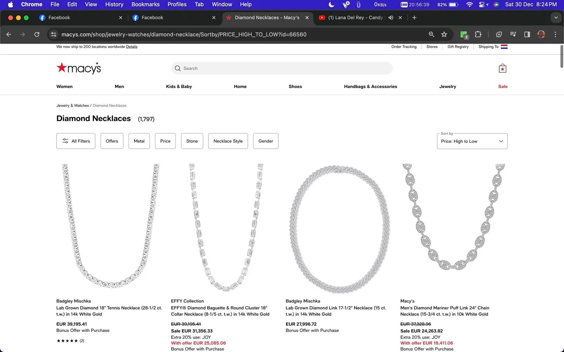The width and height of the screenshot is (564, 352).
Task: Open the Kids & Baby category
Action: [x=179, y=87]
